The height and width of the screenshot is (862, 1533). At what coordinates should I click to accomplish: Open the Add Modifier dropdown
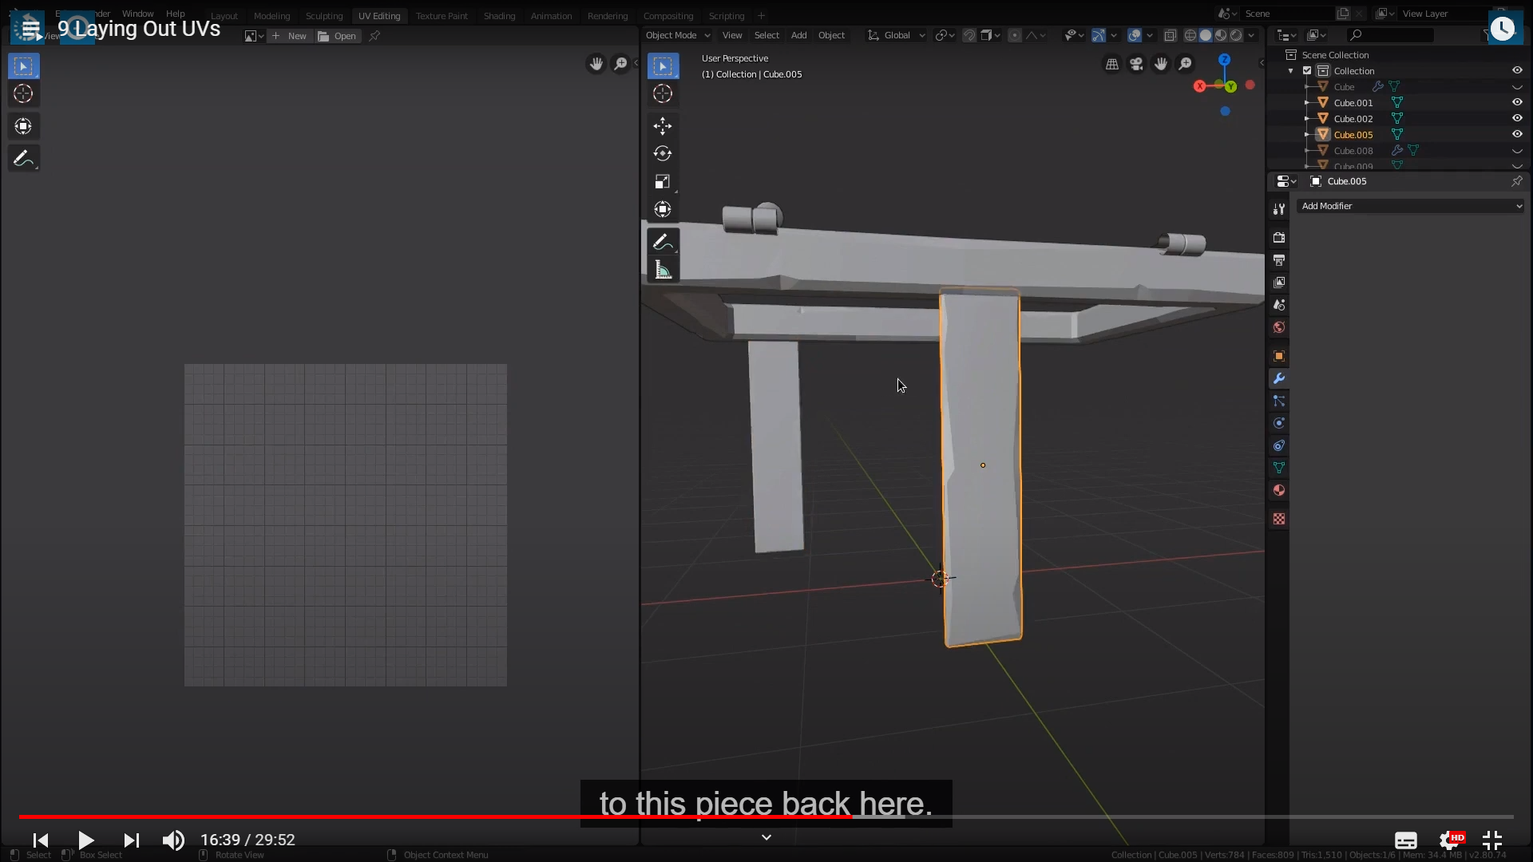(1411, 206)
